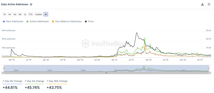Toggle the Zero Balance Addresses series

[67, 21]
